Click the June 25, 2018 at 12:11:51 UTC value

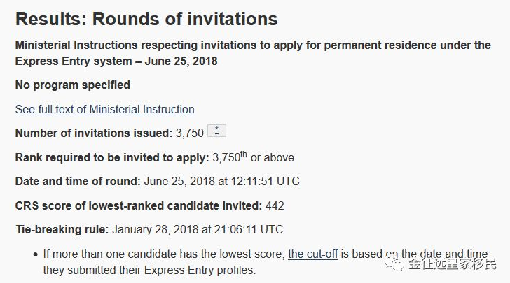[x=221, y=181]
